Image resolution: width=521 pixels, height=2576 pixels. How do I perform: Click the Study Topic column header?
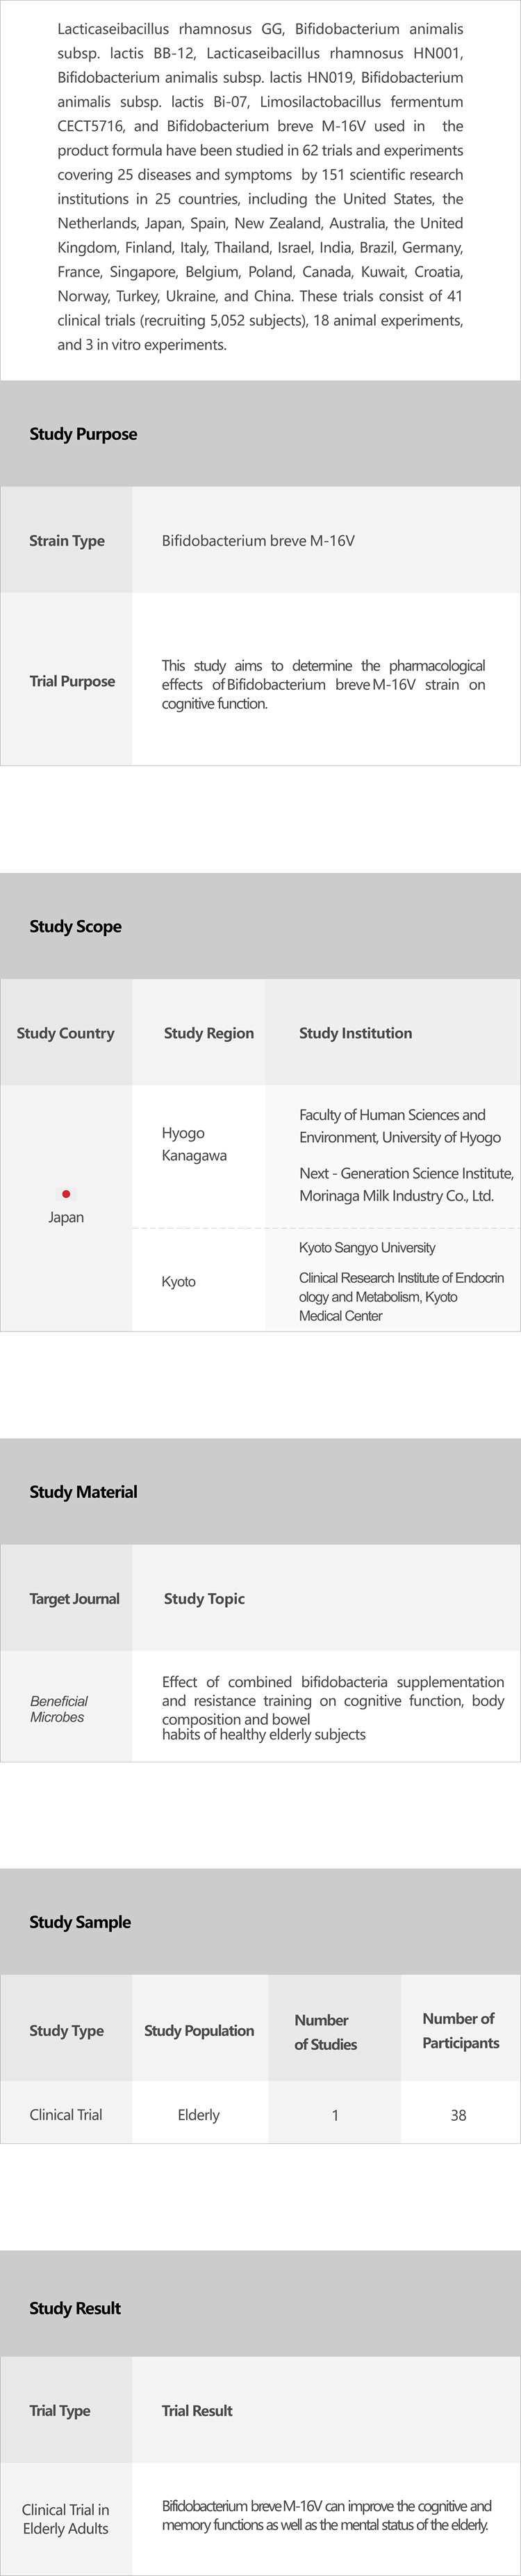click(x=204, y=1598)
